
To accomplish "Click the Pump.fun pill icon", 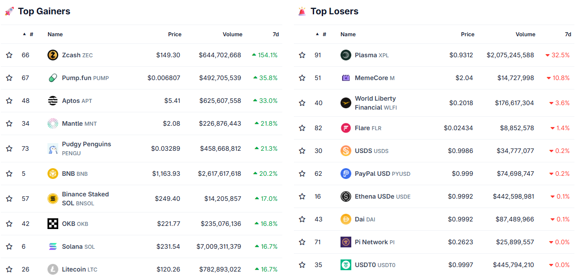I will pyautogui.click(x=52, y=77).
